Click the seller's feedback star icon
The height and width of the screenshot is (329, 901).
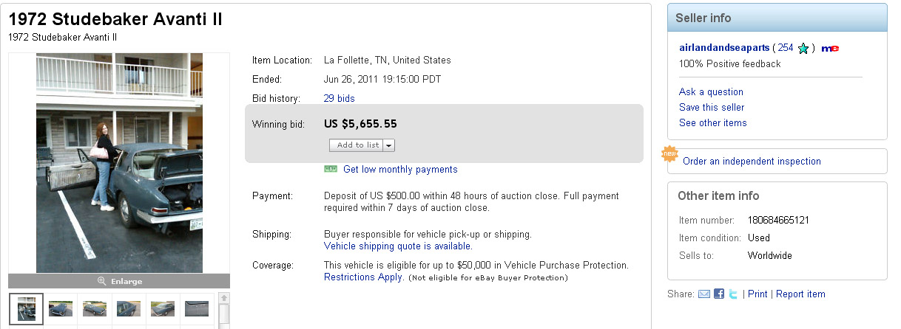click(x=803, y=48)
